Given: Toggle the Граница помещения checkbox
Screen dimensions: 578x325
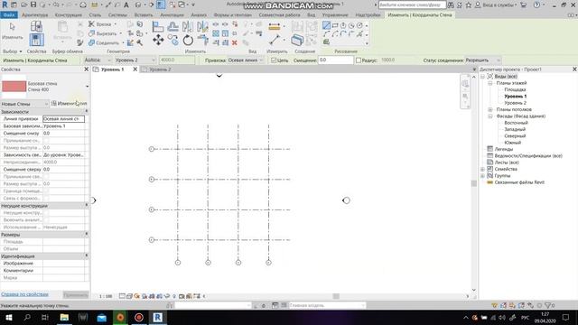Looking at the screenshot, I should 46,190.
